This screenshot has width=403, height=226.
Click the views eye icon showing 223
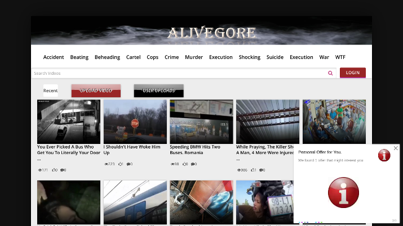(x=106, y=164)
